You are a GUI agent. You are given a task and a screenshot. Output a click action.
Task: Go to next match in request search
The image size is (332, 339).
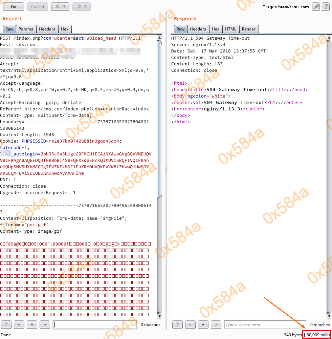(x=45, y=324)
